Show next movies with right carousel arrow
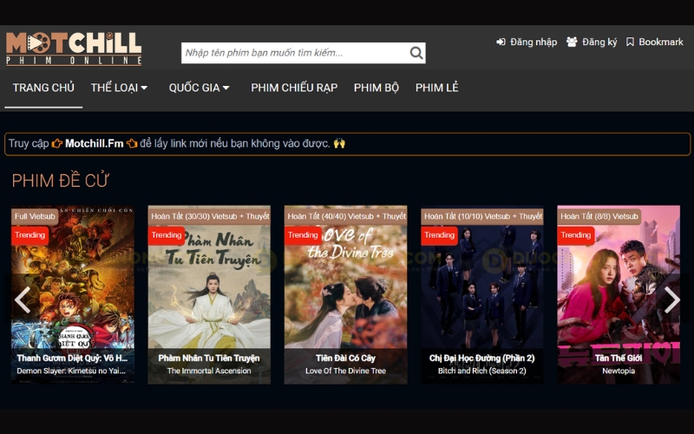 pos(671,299)
